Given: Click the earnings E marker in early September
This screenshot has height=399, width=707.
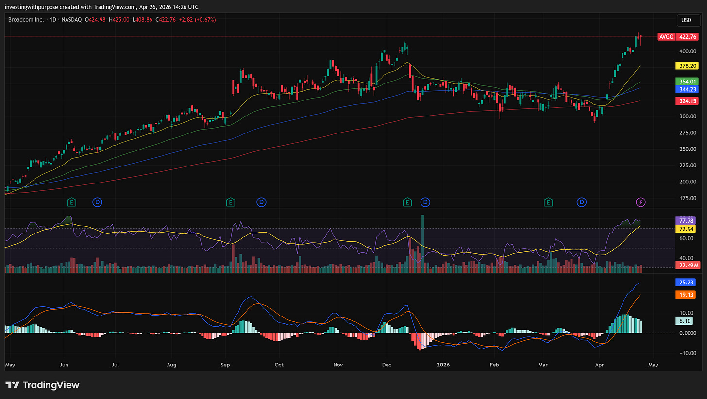Looking at the screenshot, I should [231, 201].
